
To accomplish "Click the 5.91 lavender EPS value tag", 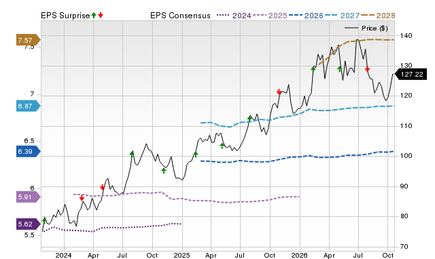I will tap(29, 197).
